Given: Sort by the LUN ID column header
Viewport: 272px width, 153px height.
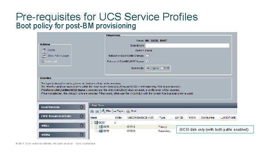Looking at the screenshot, I should point(181,117).
